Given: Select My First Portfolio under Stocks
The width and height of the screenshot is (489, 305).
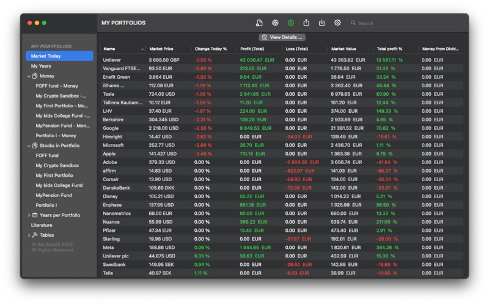Looking at the screenshot, I should pyautogui.click(x=54, y=176).
